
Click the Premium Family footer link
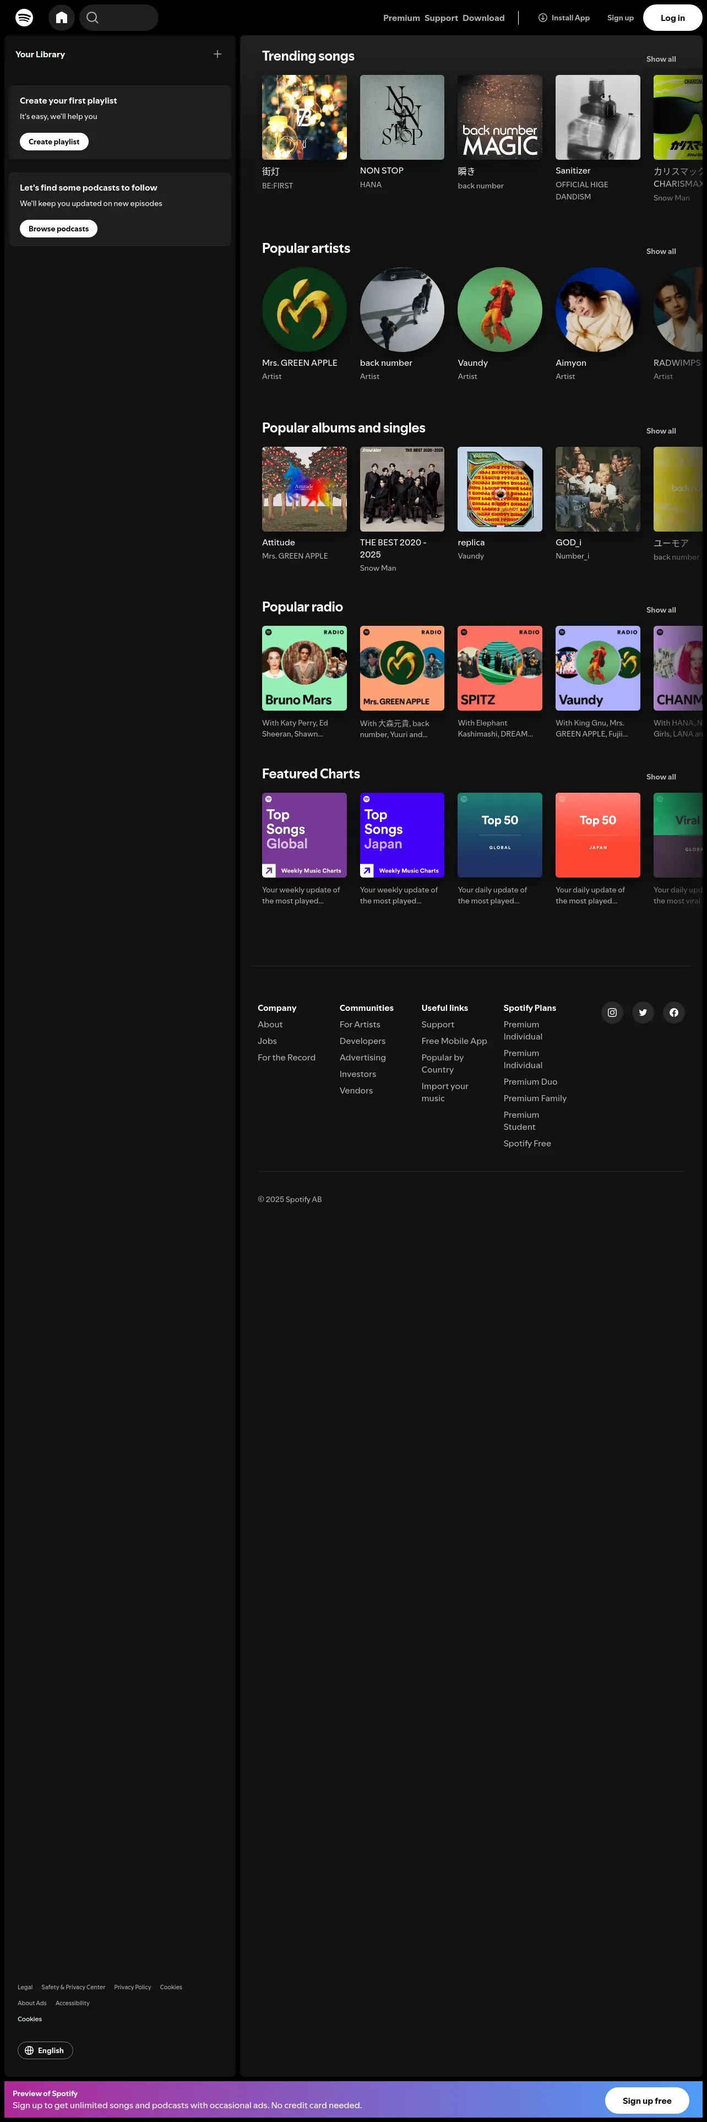click(535, 1098)
